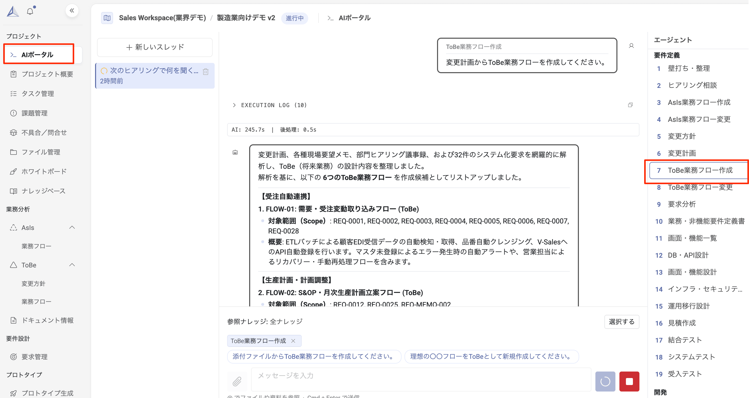749x398 pixels.
Task: Click the app logo at top left
Action: pyautogui.click(x=13, y=11)
